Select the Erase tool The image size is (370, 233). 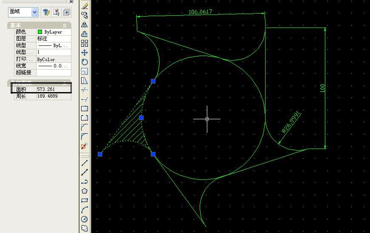85,6
